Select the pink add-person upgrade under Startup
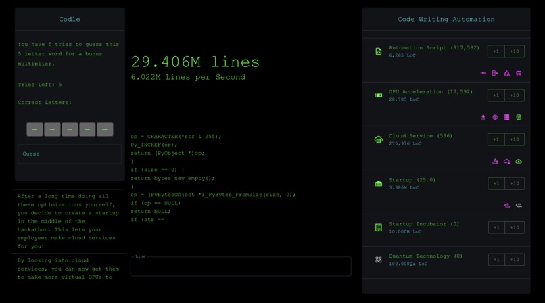This screenshot has height=303, width=545. point(507,206)
